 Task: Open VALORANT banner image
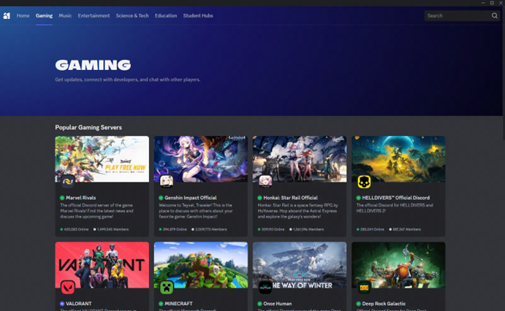[x=102, y=265]
